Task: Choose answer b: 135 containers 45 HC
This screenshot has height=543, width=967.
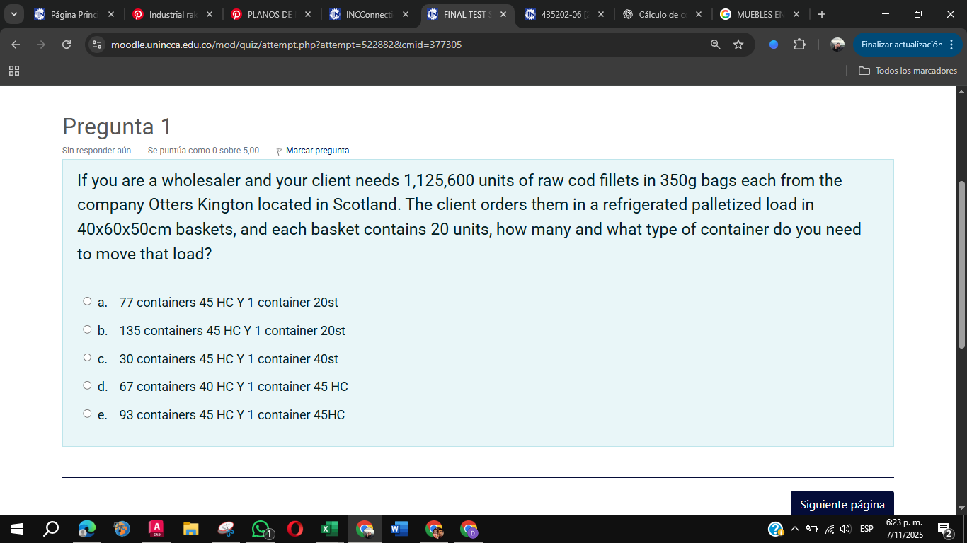Action: point(87,330)
